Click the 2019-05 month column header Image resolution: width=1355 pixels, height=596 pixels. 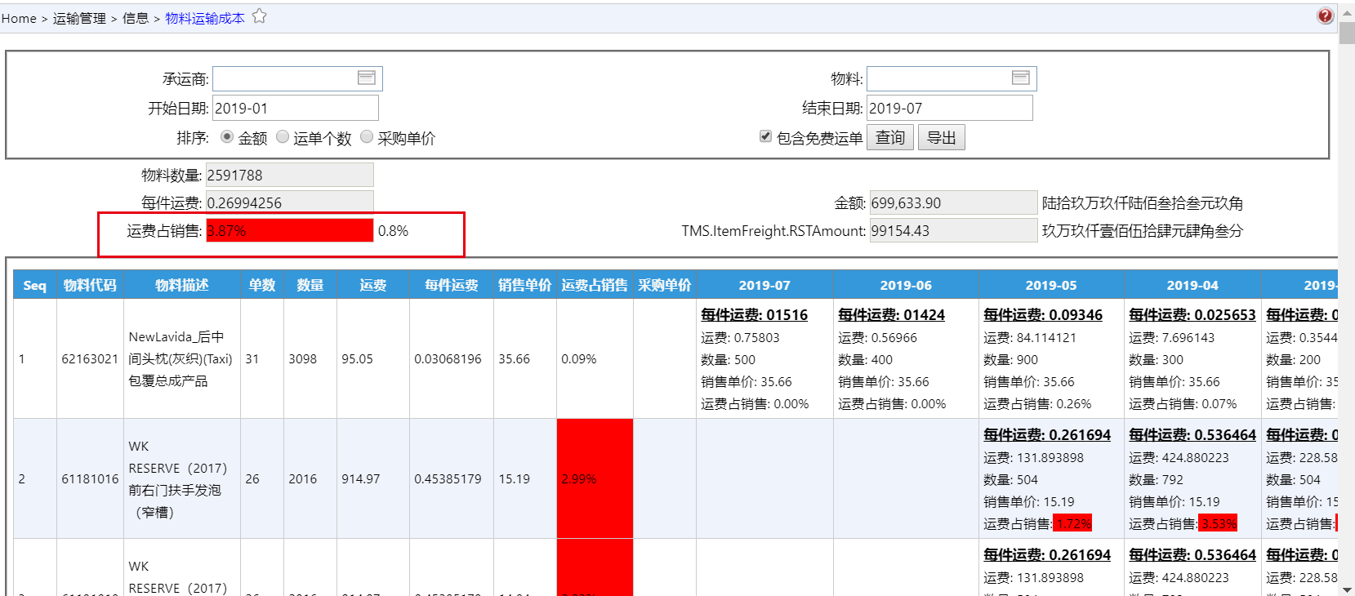click(1051, 285)
